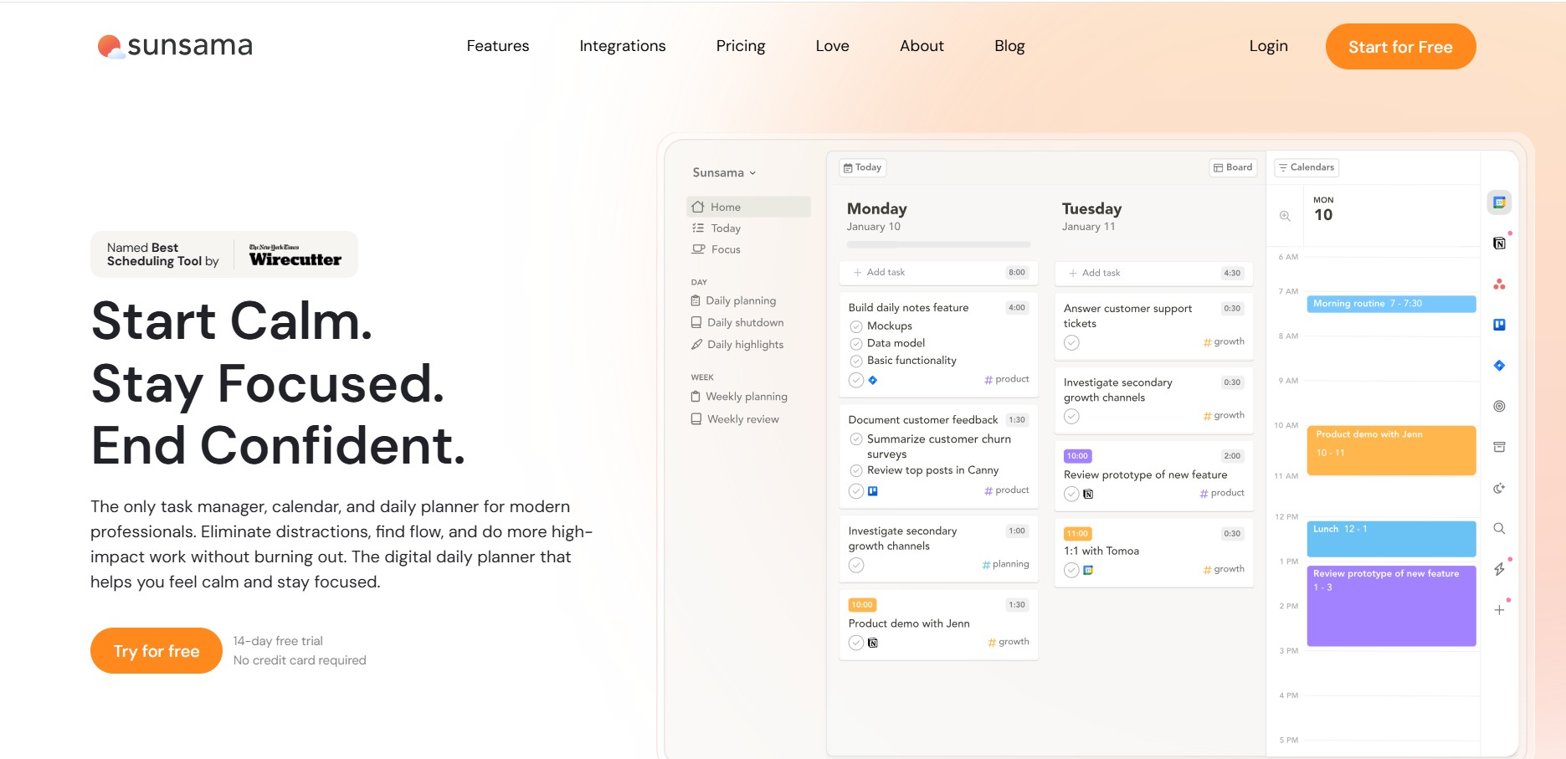Click the 4:00 time estimate on Build daily notes
Image resolution: width=1566 pixels, height=759 pixels.
click(1017, 308)
